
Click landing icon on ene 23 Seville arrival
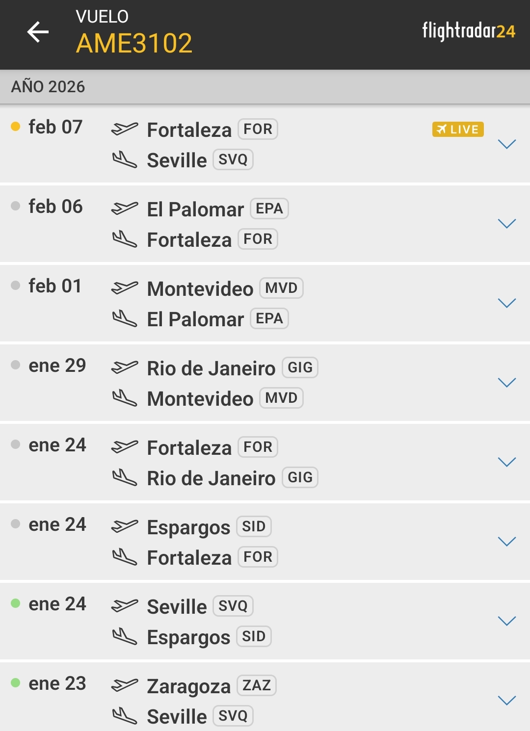point(125,716)
